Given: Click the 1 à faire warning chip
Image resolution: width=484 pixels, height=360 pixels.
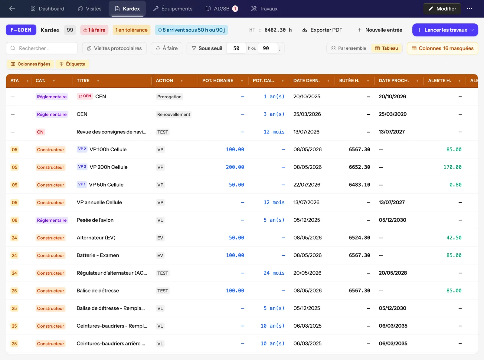Looking at the screenshot, I should (x=94, y=30).
